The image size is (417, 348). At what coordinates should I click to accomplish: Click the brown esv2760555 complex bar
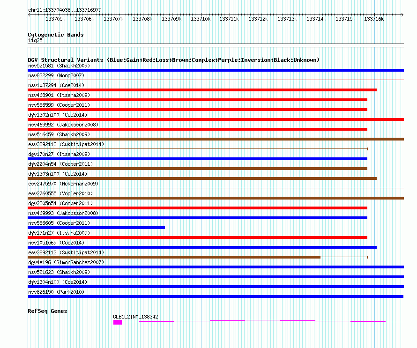[216, 198]
